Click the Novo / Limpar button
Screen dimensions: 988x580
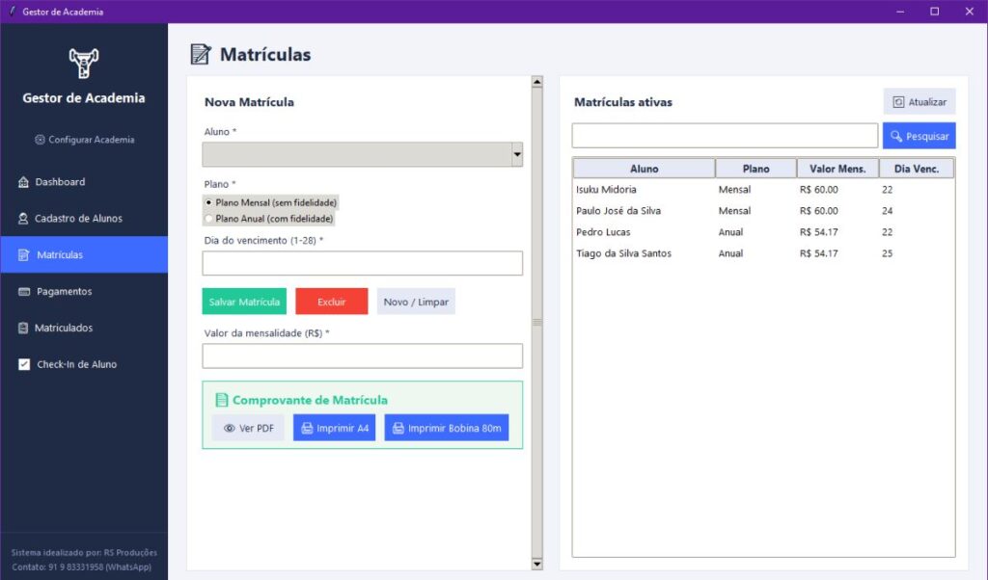[416, 302]
